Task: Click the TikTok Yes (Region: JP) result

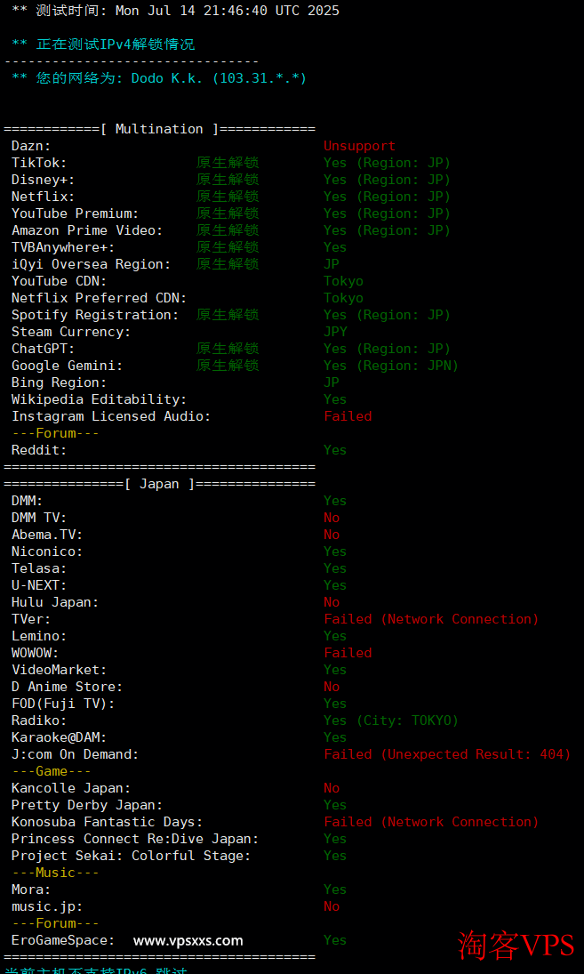Action: [387, 163]
